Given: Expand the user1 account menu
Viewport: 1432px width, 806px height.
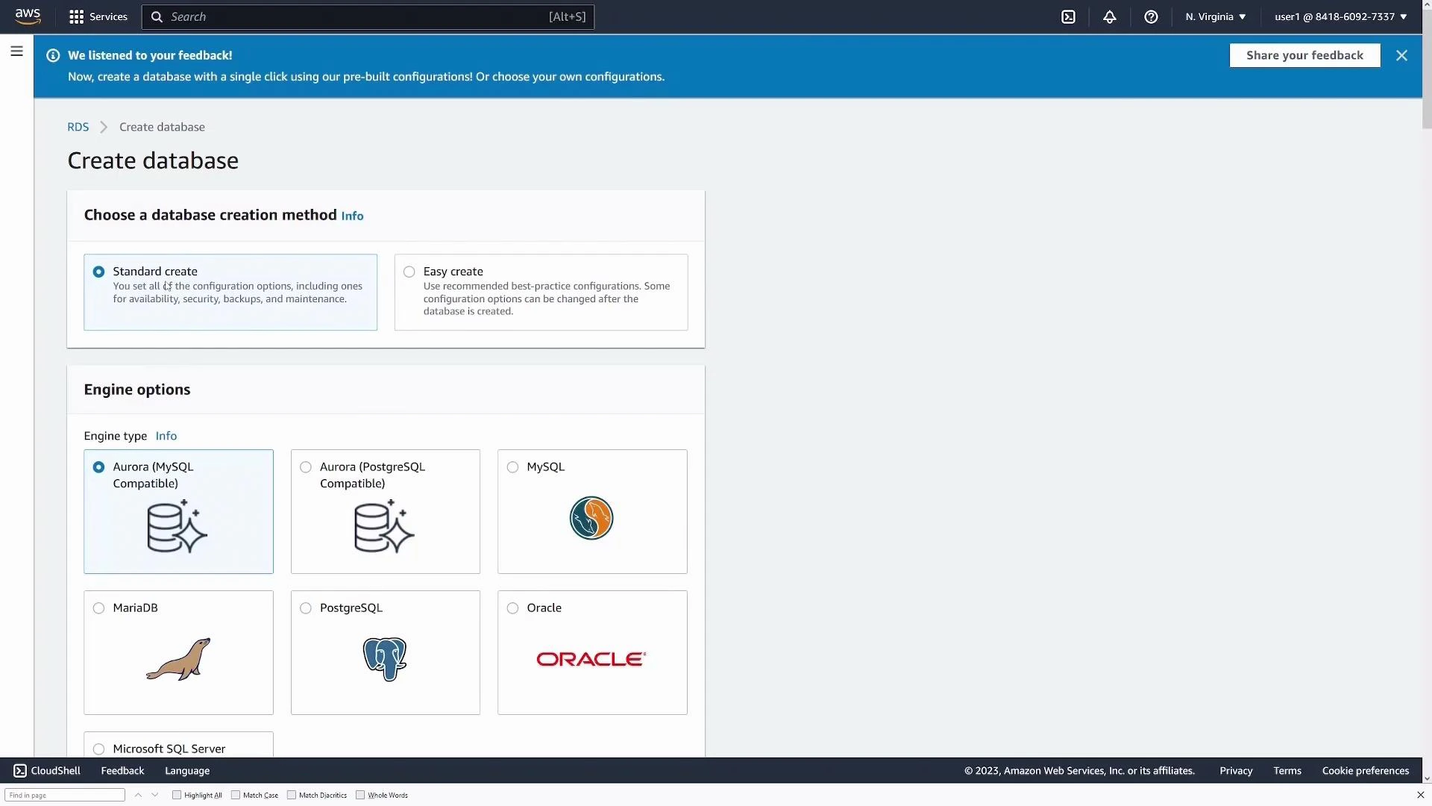Looking at the screenshot, I should tap(1337, 16).
